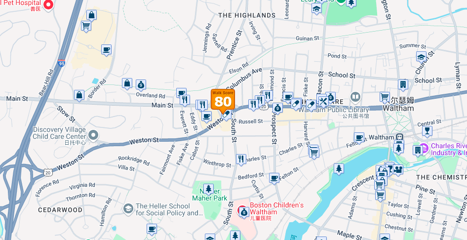This screenshot has width=467, height=240.
Task: Select the building icon above School St
Action: pos(403,85)
